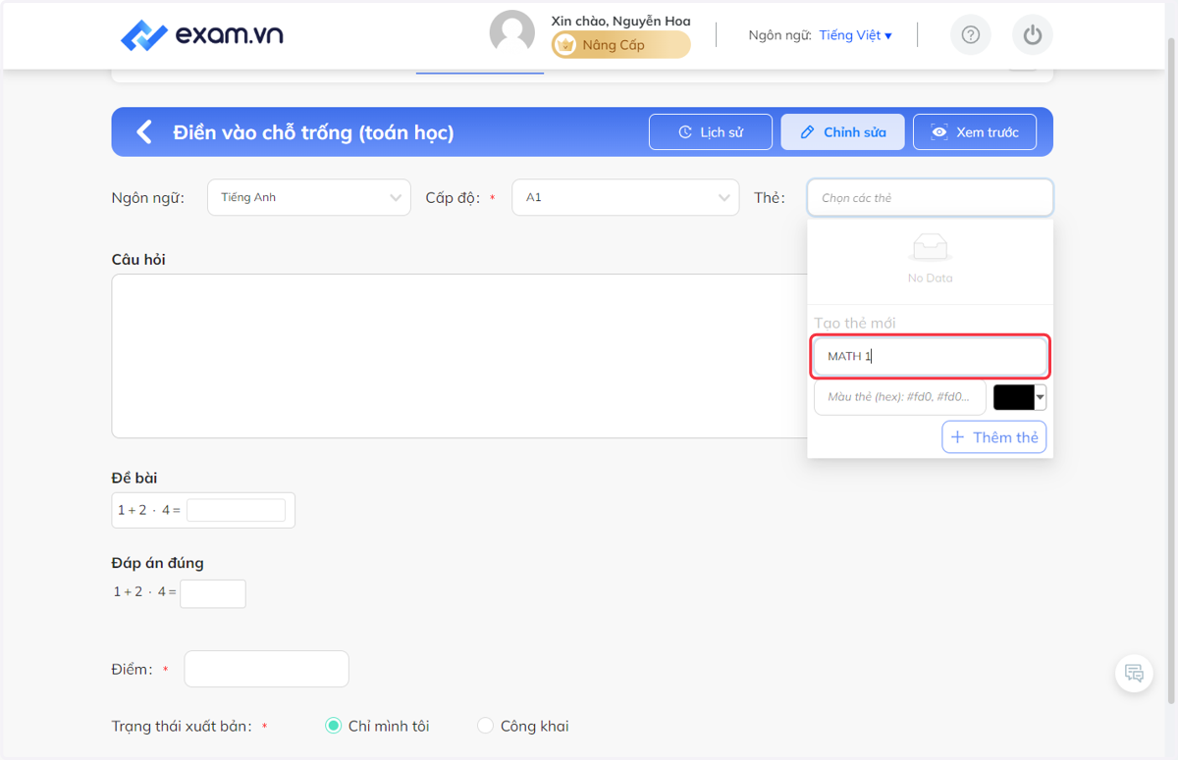Go back using the left chevron arrow

[x=144, y=131]
